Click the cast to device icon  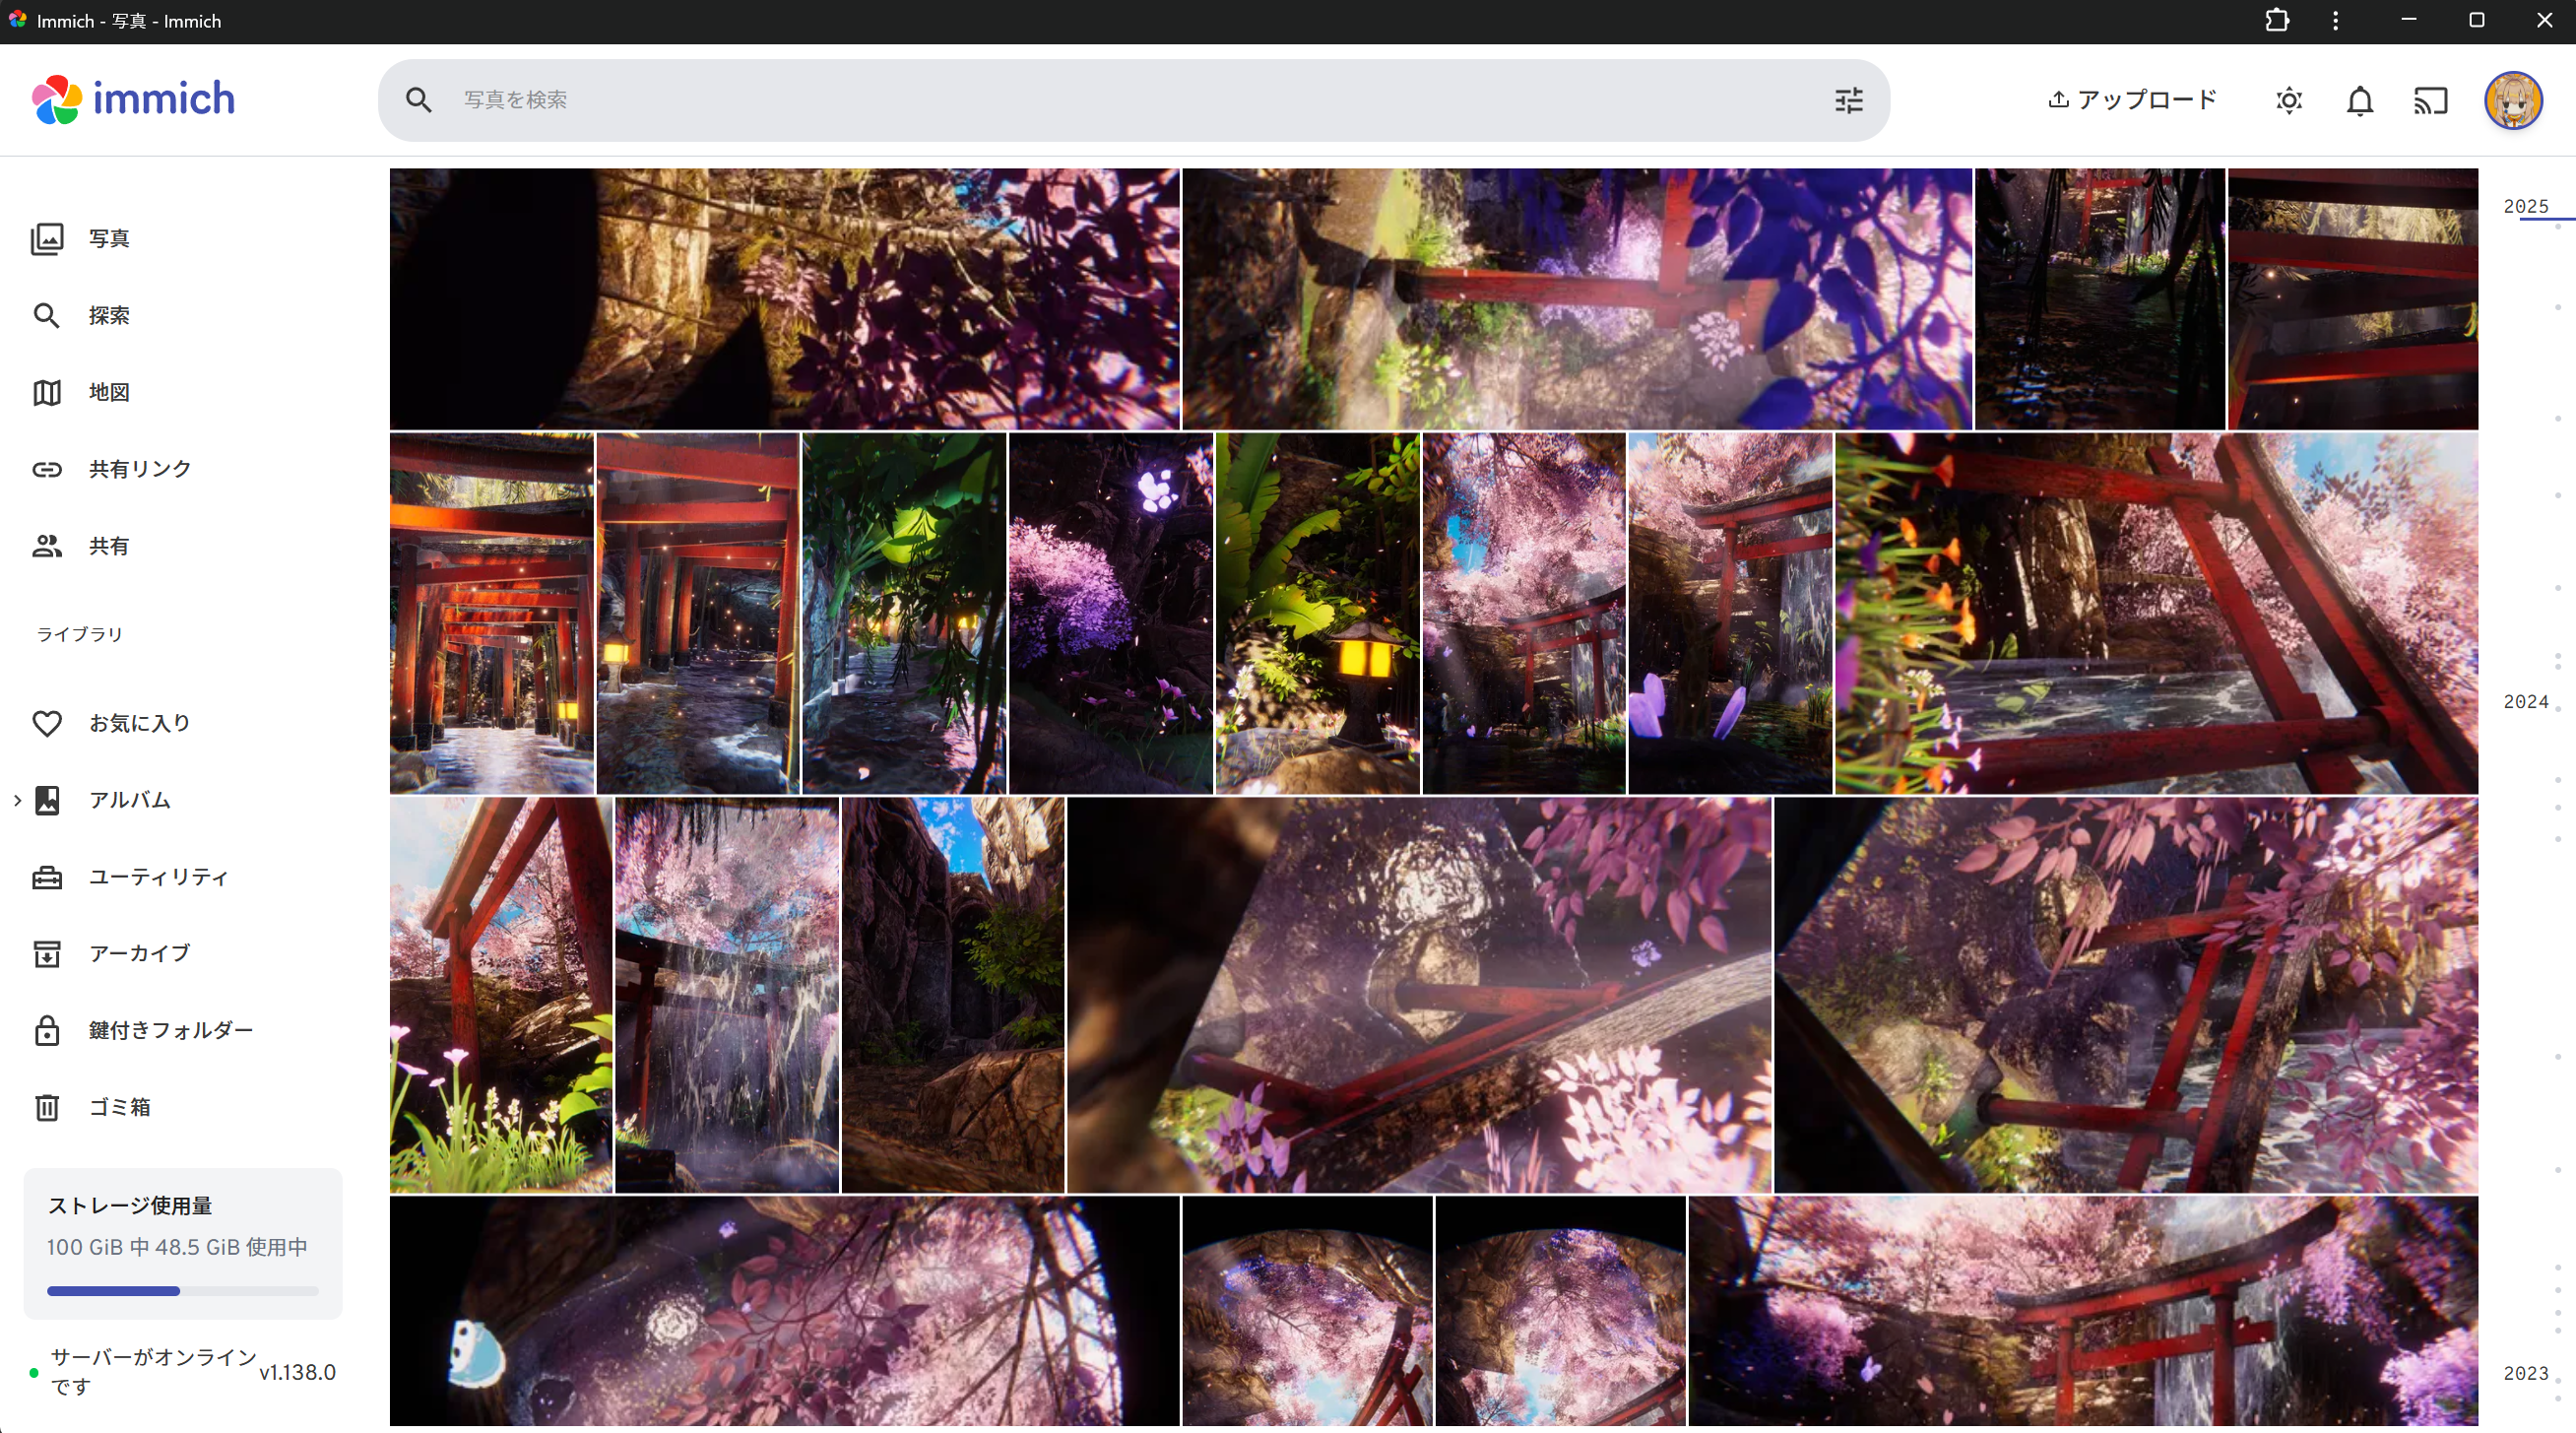[2430, 100]
